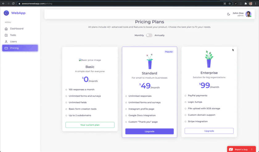The height and width of the screenshot is (152, 259).
Task: Click 'File upload with 5GB storage' feature
Action: coord(204,109)
